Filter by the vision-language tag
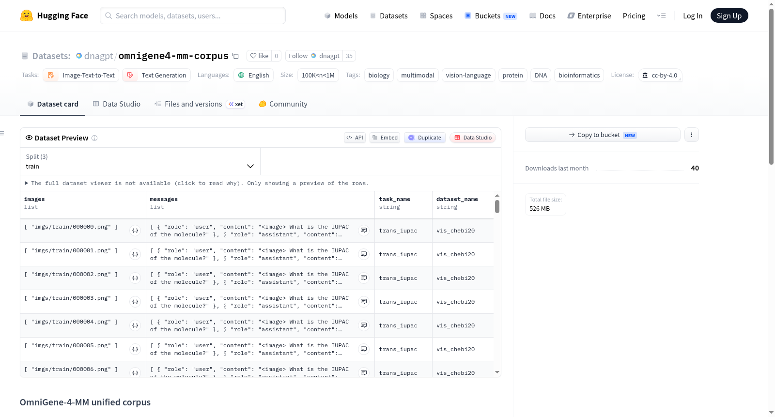Viewport: 775px width, 417px height. (468, 75)
